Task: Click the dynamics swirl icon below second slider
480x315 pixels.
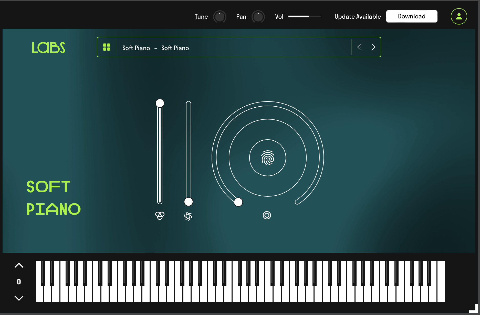Action: (x=188, y=216)
